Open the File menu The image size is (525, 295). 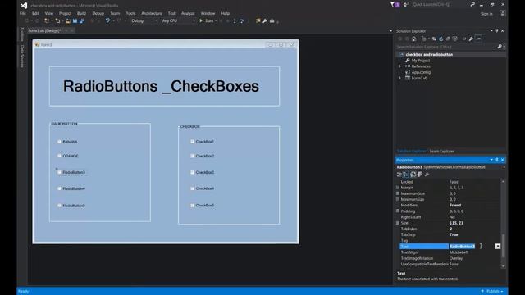click(23, 13)
